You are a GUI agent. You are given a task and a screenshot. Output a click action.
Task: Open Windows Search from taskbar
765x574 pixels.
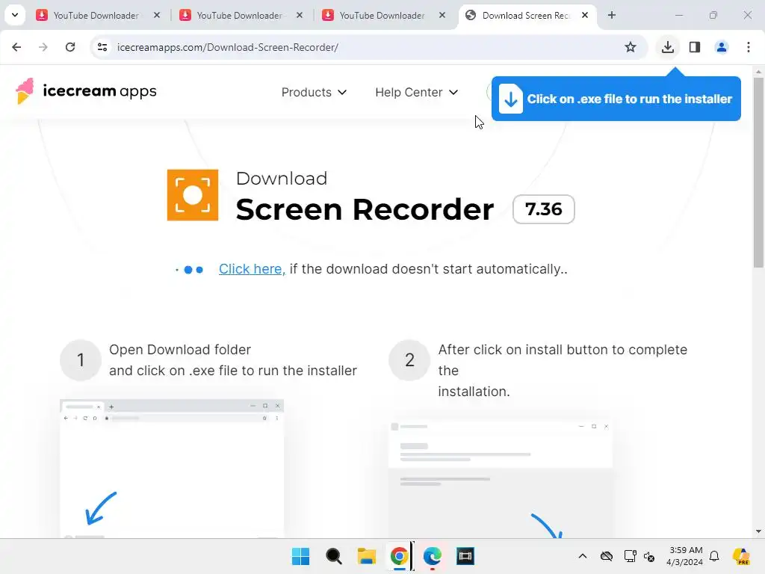click(x=334, y=556)
